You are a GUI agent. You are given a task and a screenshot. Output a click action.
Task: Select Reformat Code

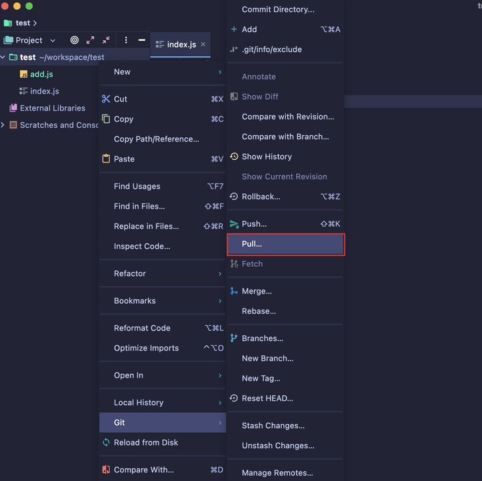point(162,328)
